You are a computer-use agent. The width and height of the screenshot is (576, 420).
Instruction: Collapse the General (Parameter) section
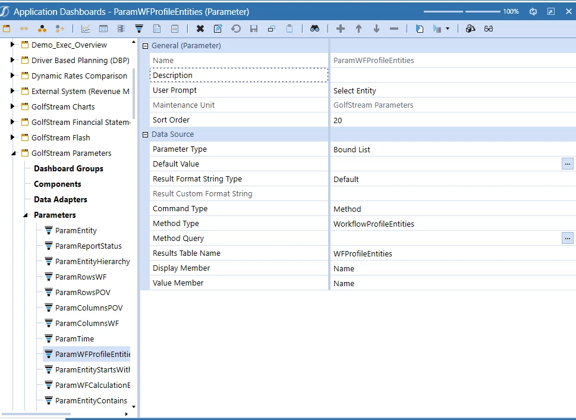(145, 46)
